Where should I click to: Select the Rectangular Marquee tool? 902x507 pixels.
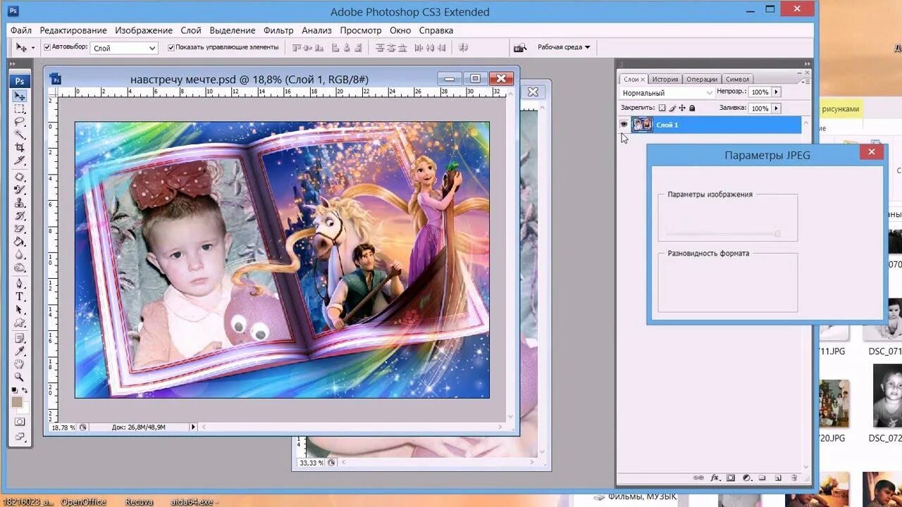[x=20, y=109]
